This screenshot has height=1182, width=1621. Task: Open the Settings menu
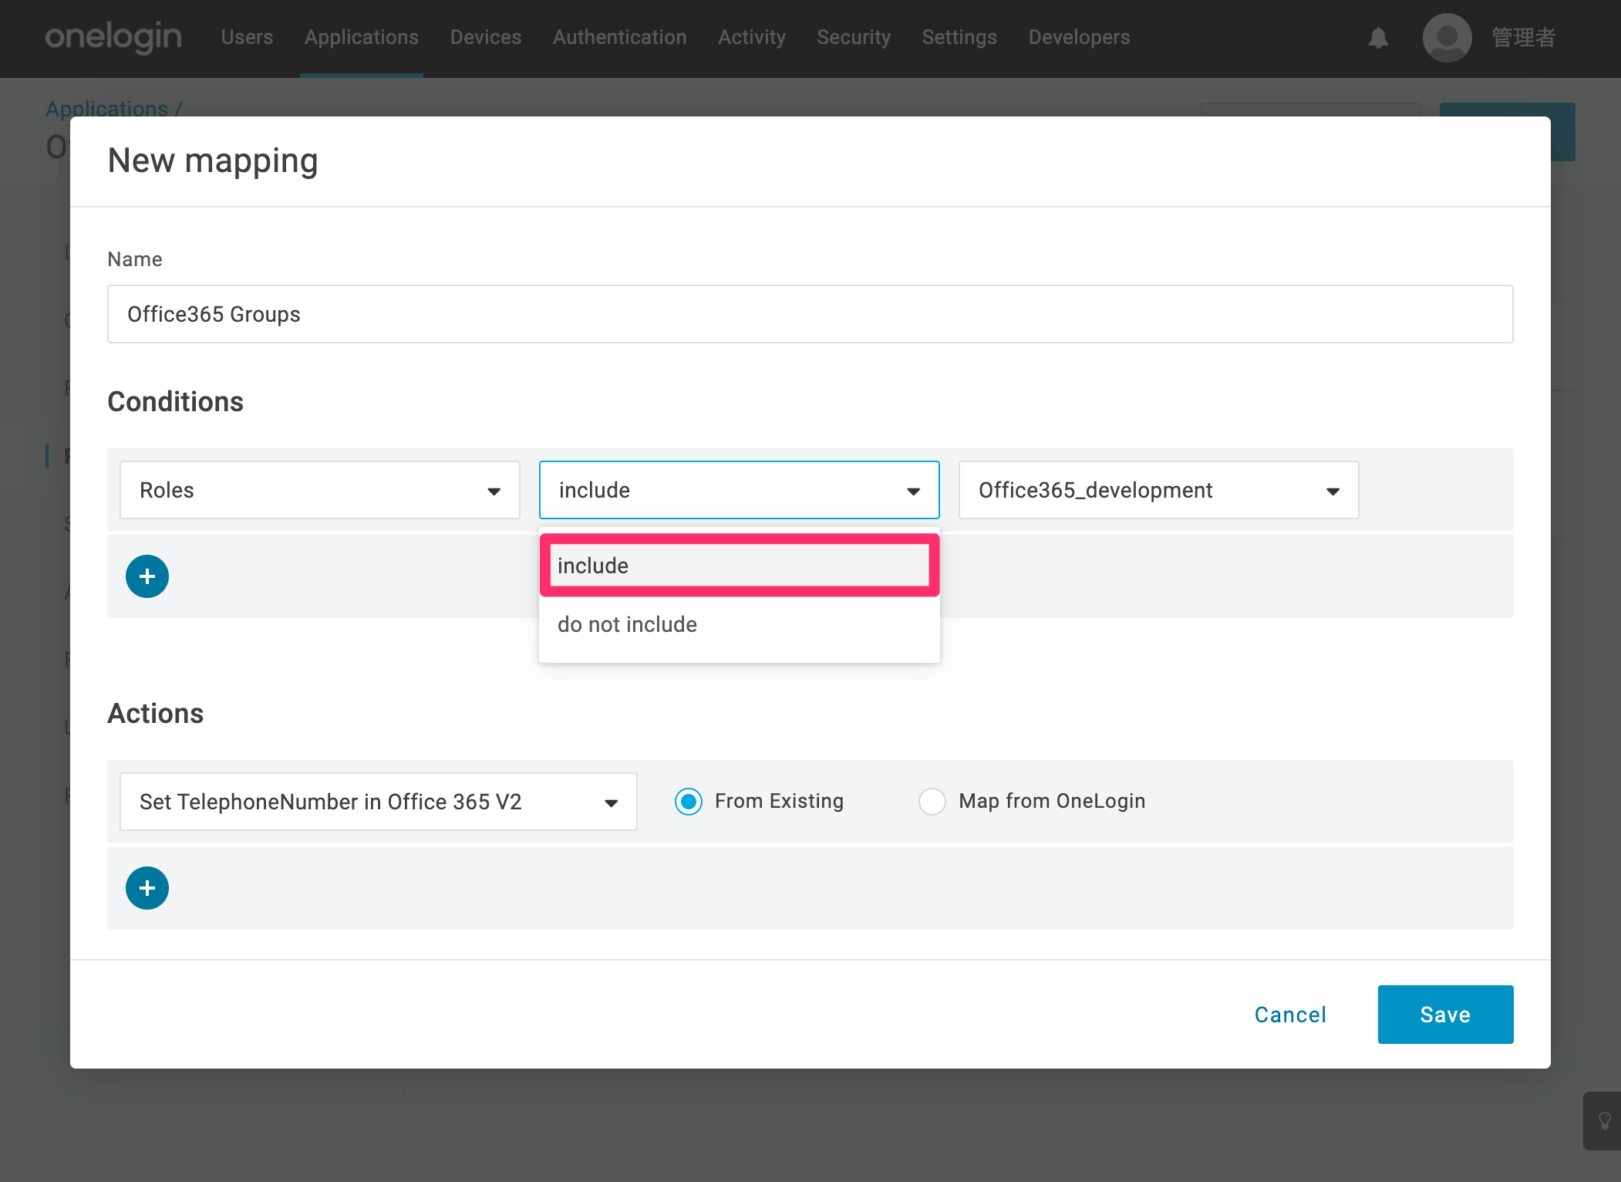click(x=959, y=37)
